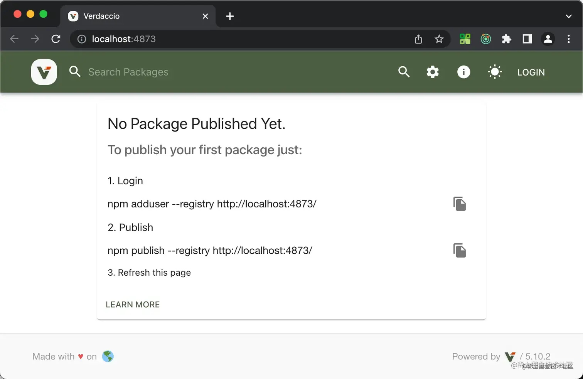Click the '2. Publish' step text
Image resolution: width=583 pixels, height=379 pixels.
(130, 227)
